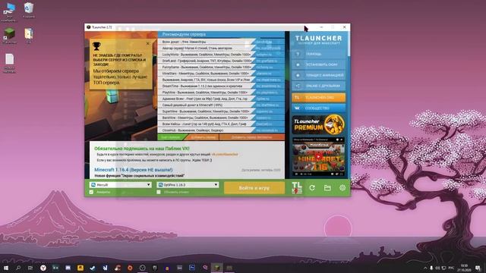Open the OptiFine 1.16.3 version dropdown
The image size is (486, 273).
188,185
